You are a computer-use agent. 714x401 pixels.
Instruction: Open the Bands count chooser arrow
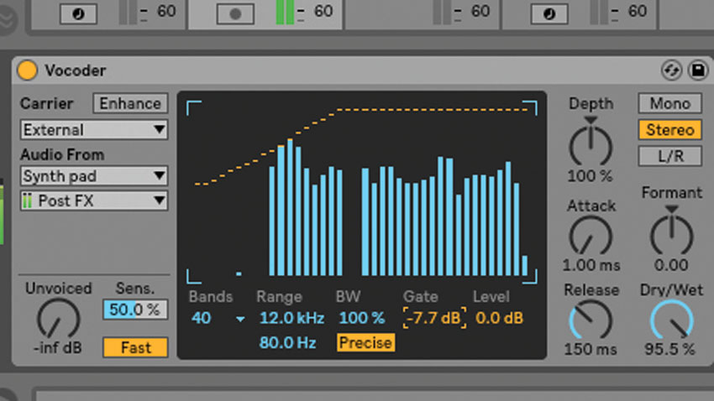pos(240,319)
